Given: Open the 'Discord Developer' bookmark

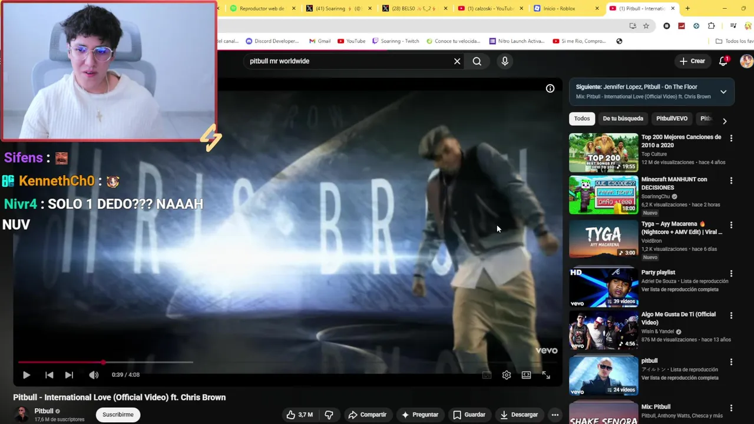Looking at the screenshot, I should point(272,41).
